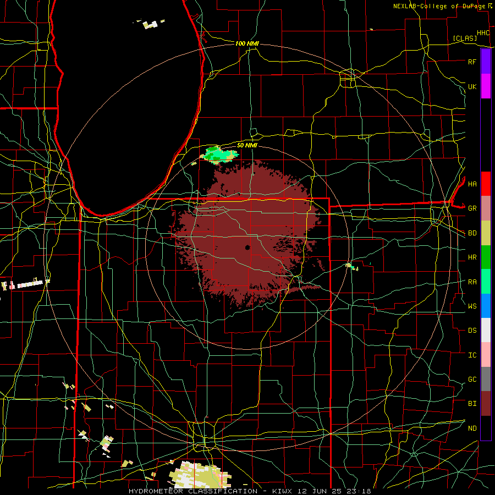Click the HHC product label
Viewport: 495px width, 495px height.
[483, 33]
